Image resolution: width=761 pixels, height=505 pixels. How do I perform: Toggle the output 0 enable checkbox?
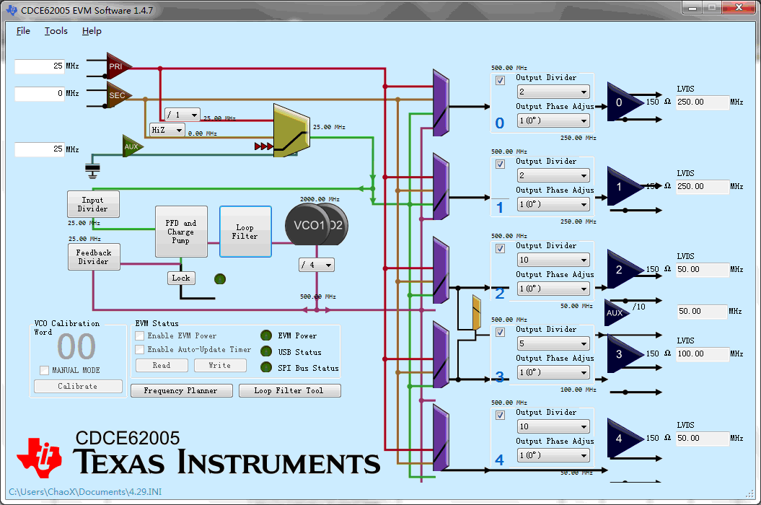500,80
